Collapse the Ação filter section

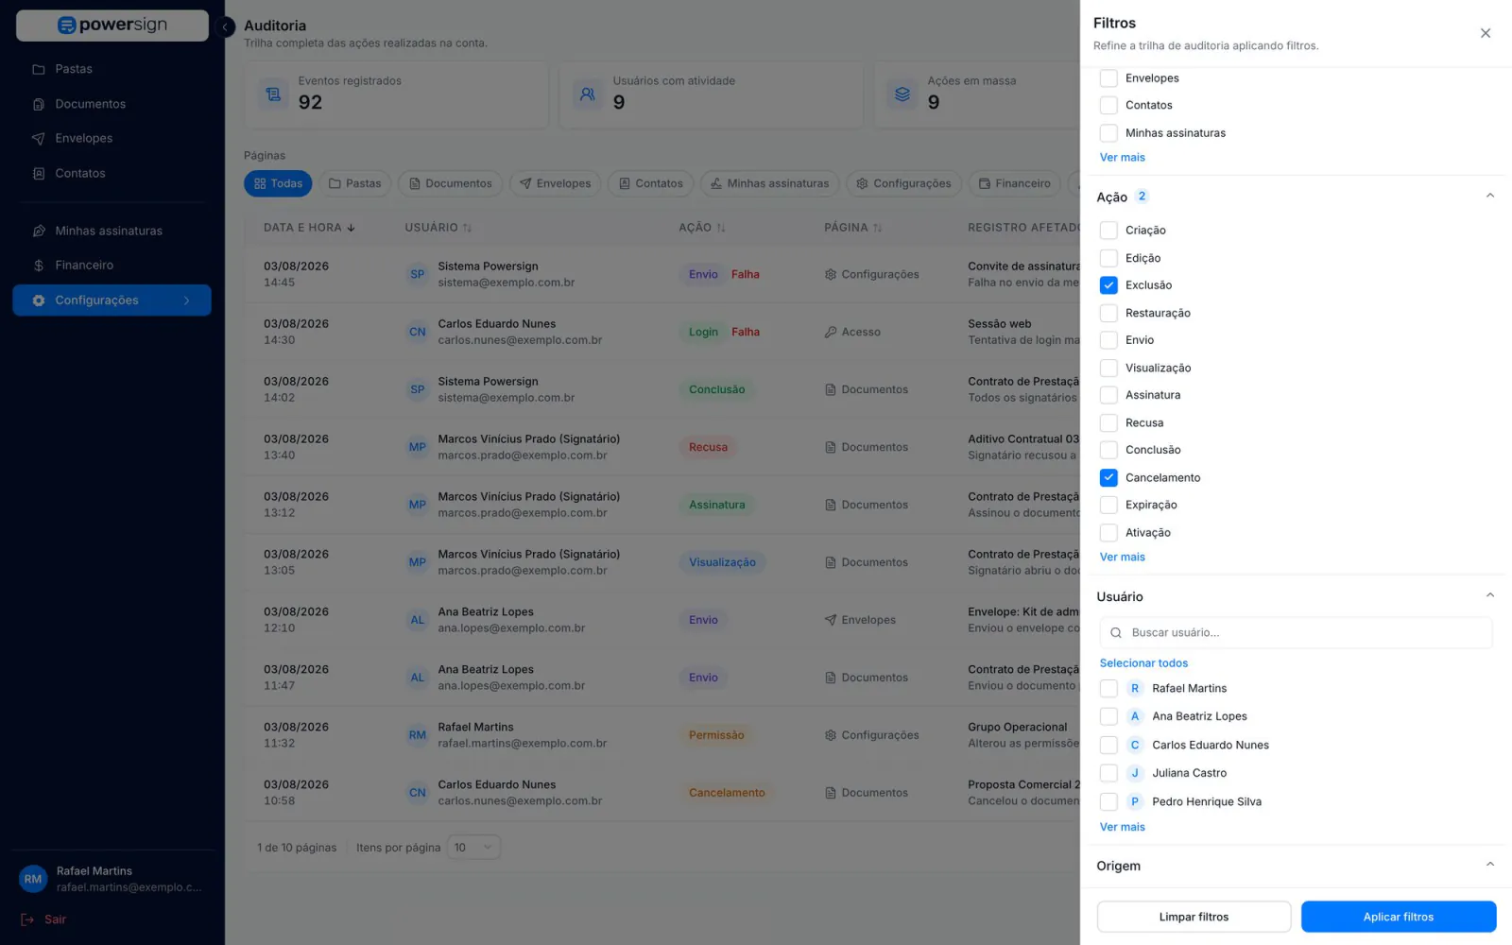pyautogui.click(x=1489, y=196)
